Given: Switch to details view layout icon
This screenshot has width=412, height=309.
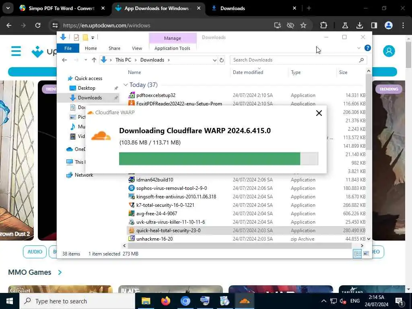Looking at the screenshot, I should click(357, 253).
